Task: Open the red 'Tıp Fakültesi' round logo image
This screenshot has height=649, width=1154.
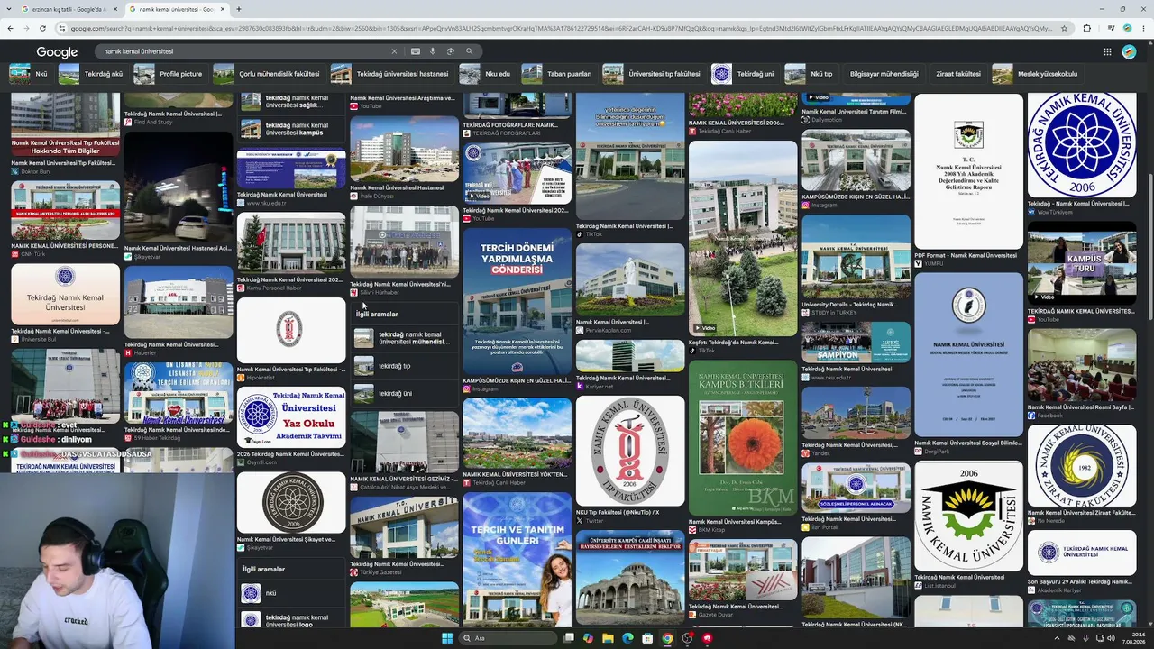Action: click(630, 451)
